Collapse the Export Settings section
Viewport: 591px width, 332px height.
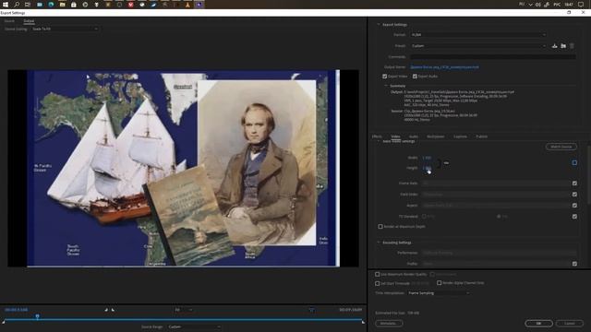379,25
